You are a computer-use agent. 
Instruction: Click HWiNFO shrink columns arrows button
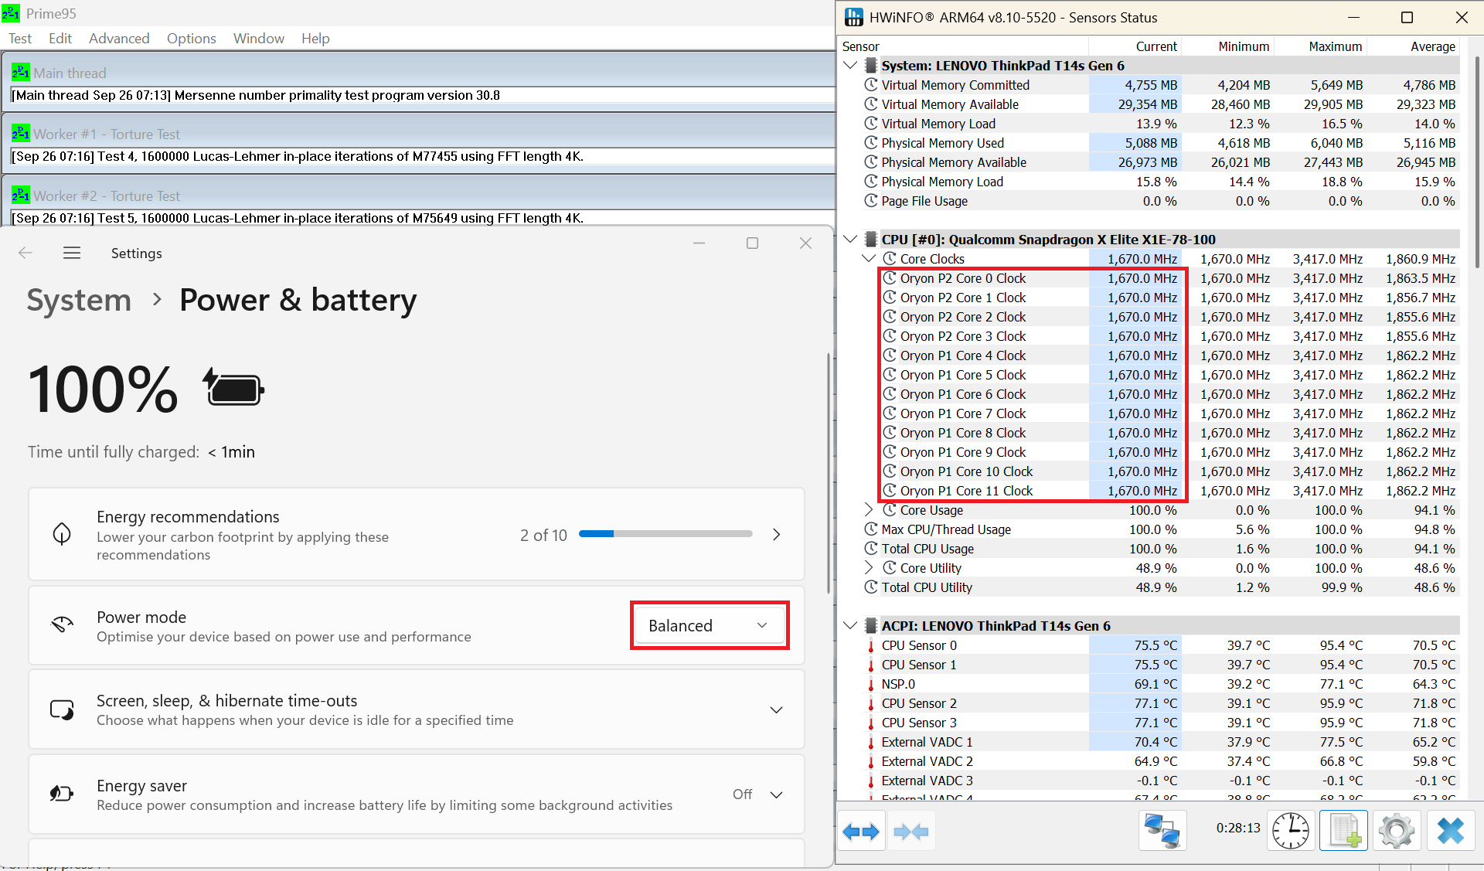(911, 832)
